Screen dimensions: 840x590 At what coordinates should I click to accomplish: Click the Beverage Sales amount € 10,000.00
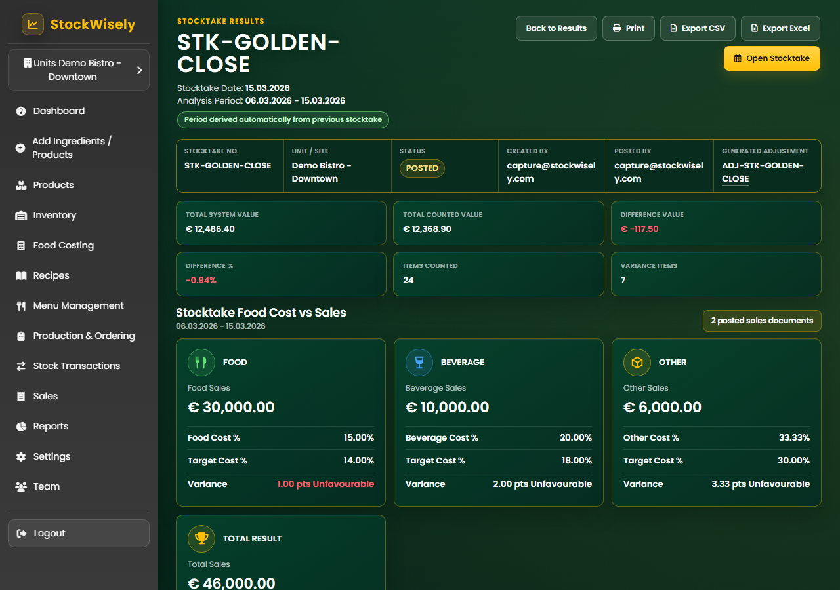coord(448,407)
